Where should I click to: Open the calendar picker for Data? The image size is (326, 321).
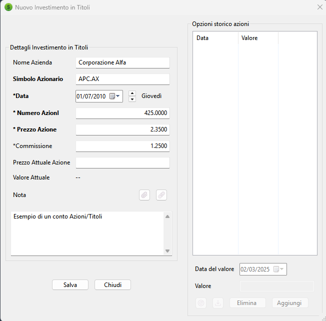pyautogui.click(x=114, y=96)
